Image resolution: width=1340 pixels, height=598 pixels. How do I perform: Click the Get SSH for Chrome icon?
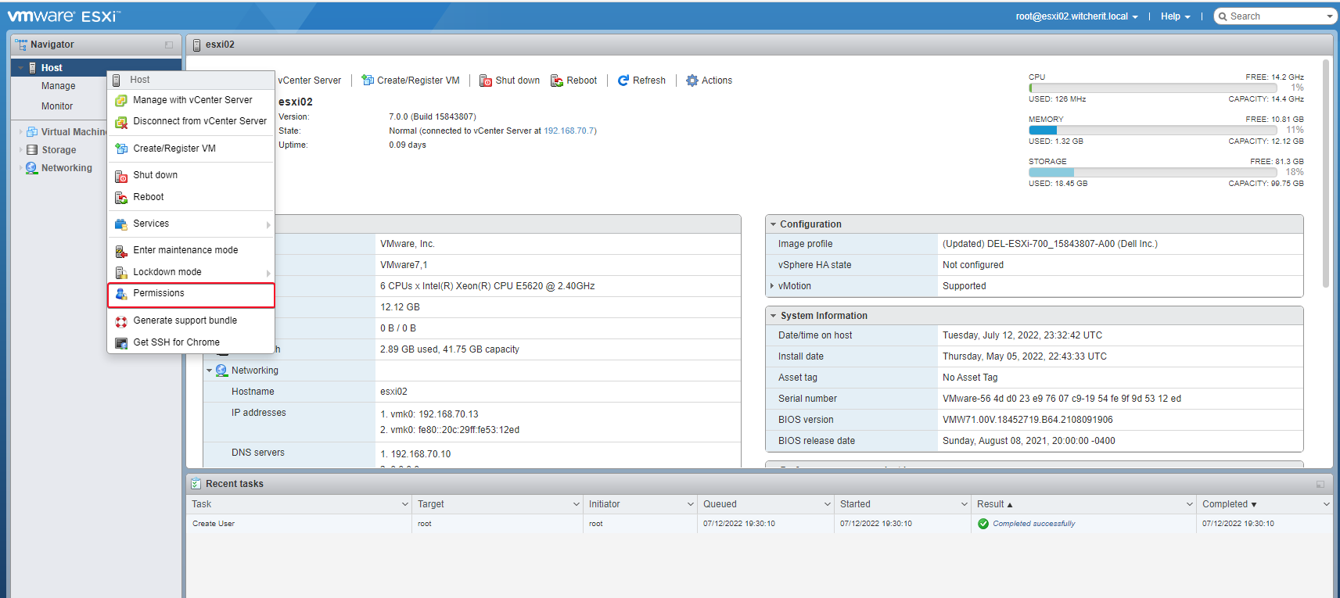pos(121,343)
